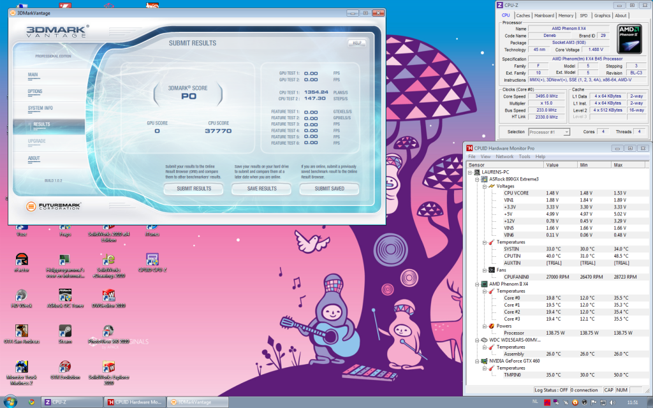Select RESULTS in 3DMark Vantage sidebar
This screenshot has height=408, width=653.
pos(48,127)
